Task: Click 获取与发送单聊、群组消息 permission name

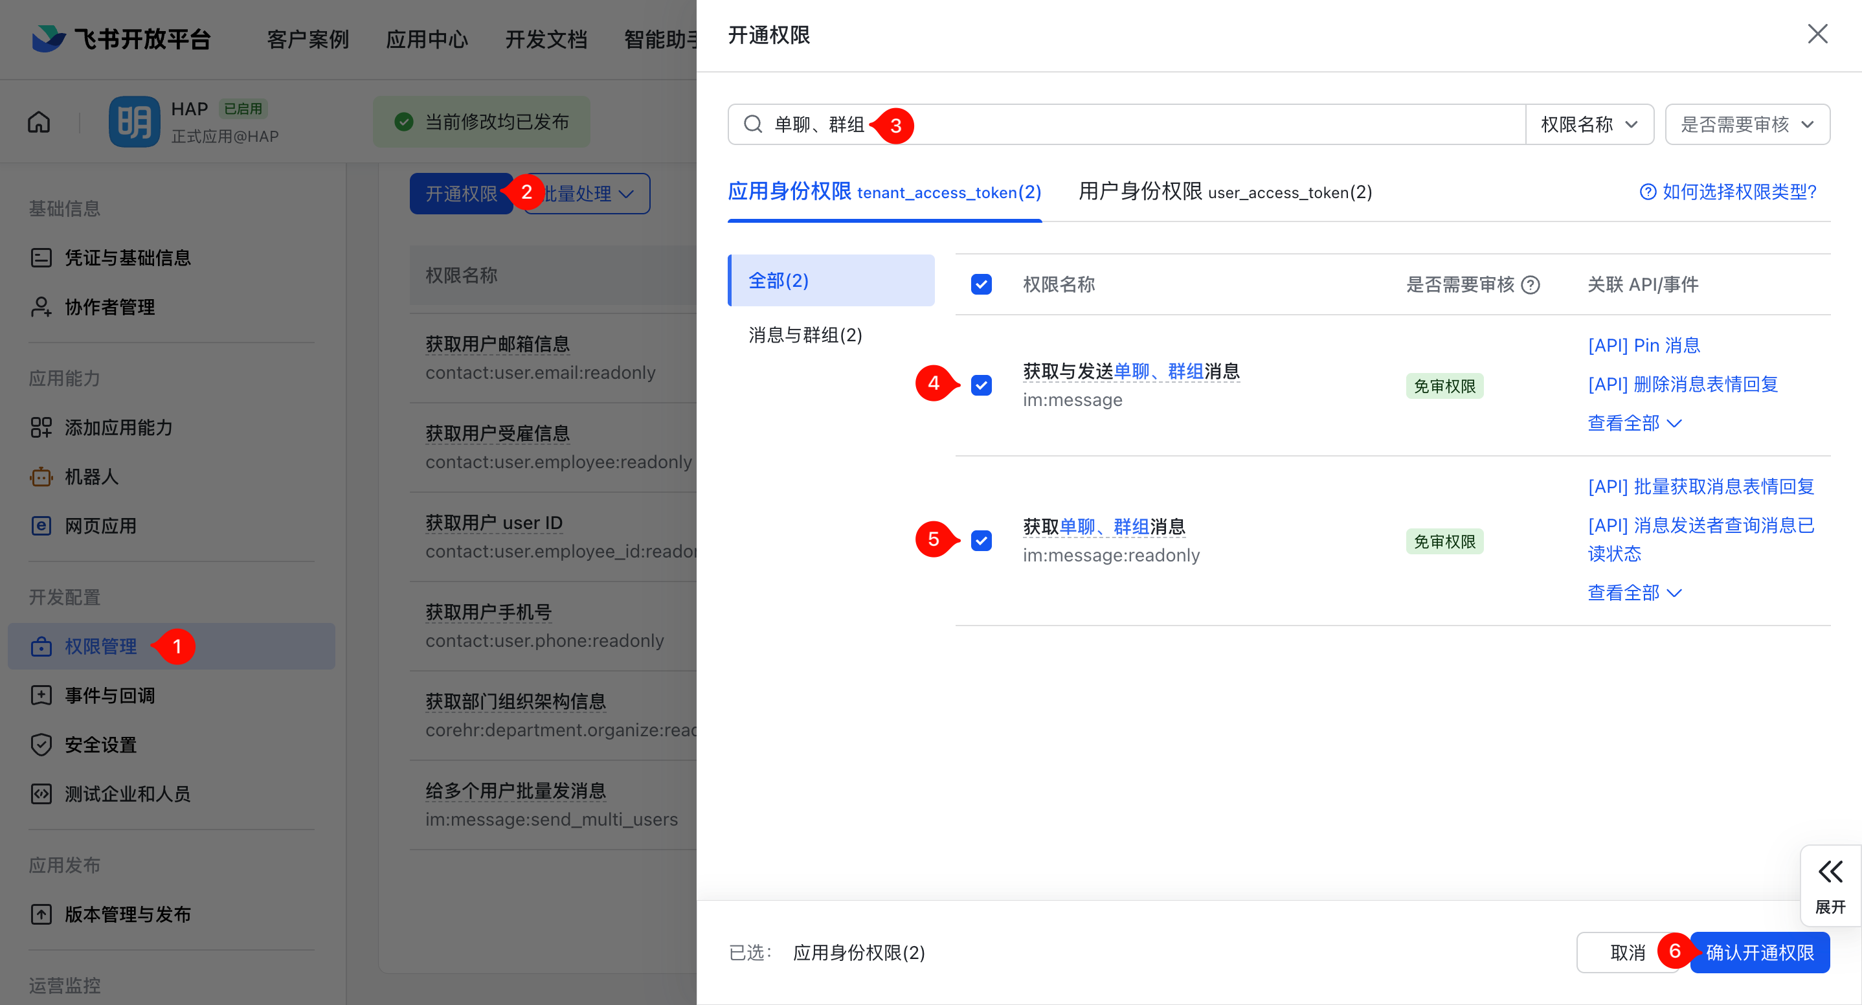Action: coord(1131,372)
